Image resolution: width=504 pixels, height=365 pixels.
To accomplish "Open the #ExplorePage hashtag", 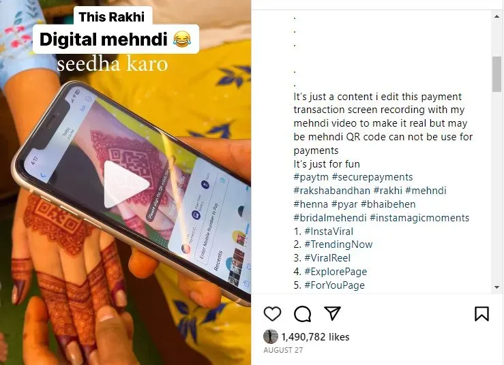I will [x=336, y=272].
